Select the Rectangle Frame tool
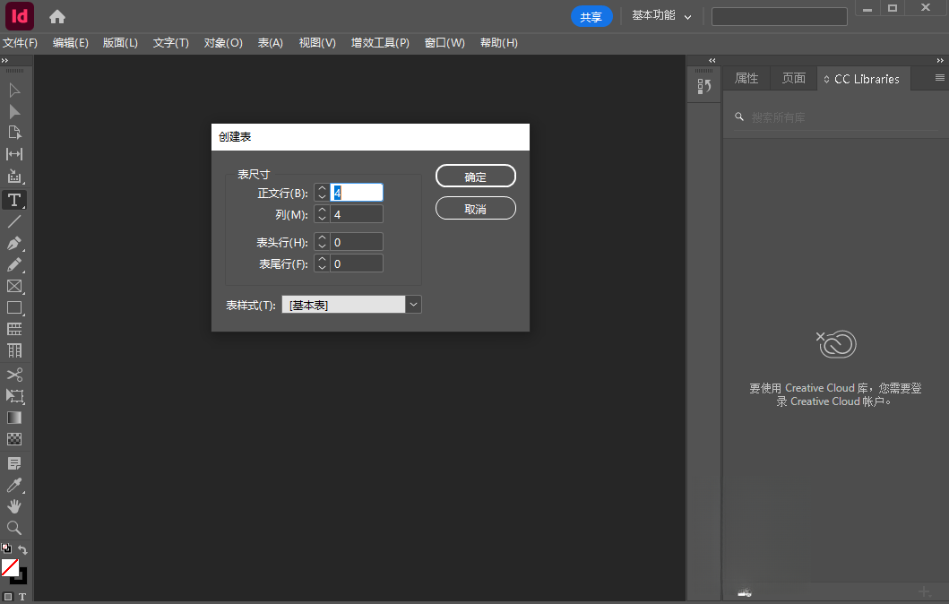This screenshot has width=949, height=604. tap(14, 286)
